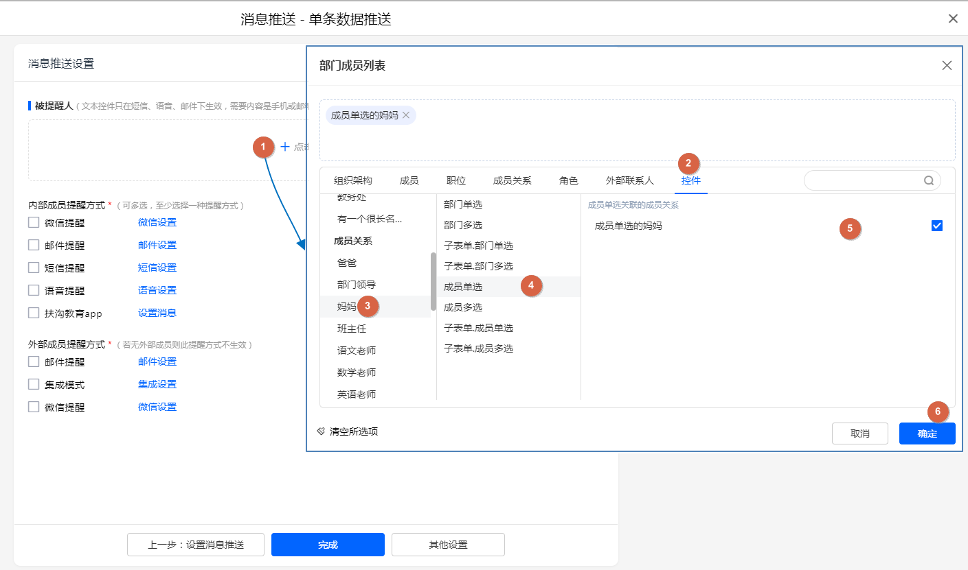
Task: Click the plus icon to add 被提醒人
Action: pos(285,147)
